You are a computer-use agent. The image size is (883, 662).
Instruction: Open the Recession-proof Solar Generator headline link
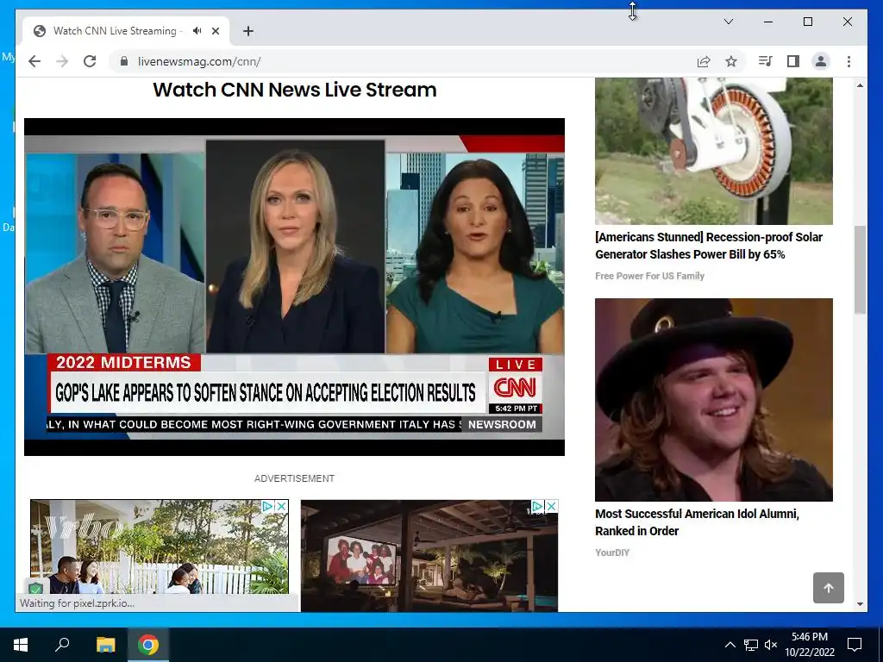pyautogui.click(x=709, y=246)
